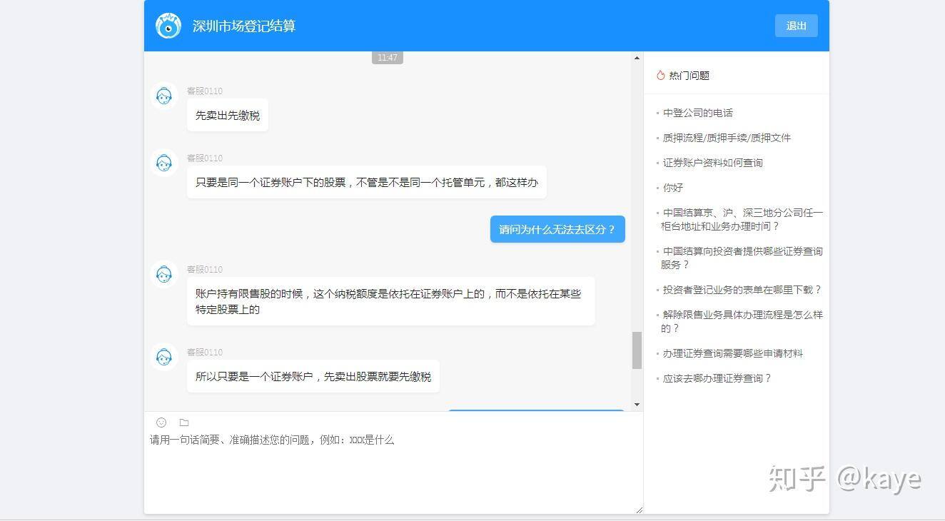The image size is (945, 521).
Task: Click the 热门问题 panel heading
Action: click(689, 76)
